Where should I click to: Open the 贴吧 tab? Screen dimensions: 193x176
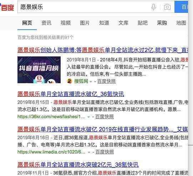pos(143,23)
